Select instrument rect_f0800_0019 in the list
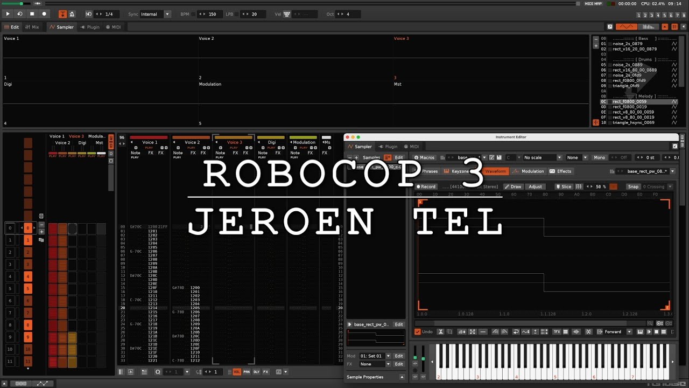The width and height of the screenshot is (689, 388). pos(638,107)
